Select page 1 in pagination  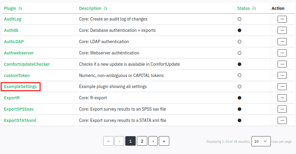pos(130,141)
